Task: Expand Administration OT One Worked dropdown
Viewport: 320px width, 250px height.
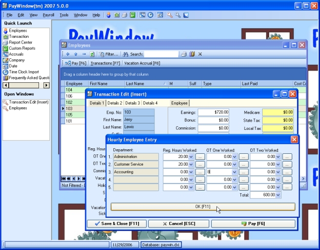Action: (234, 156)
